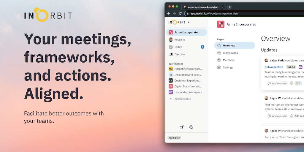Click the lifebuoy help icon
The image size is (304, 152).
191,127
